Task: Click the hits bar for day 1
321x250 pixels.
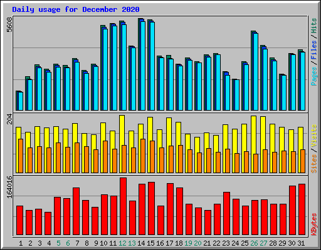Action: pyautogui.click(x=17, y=101)
